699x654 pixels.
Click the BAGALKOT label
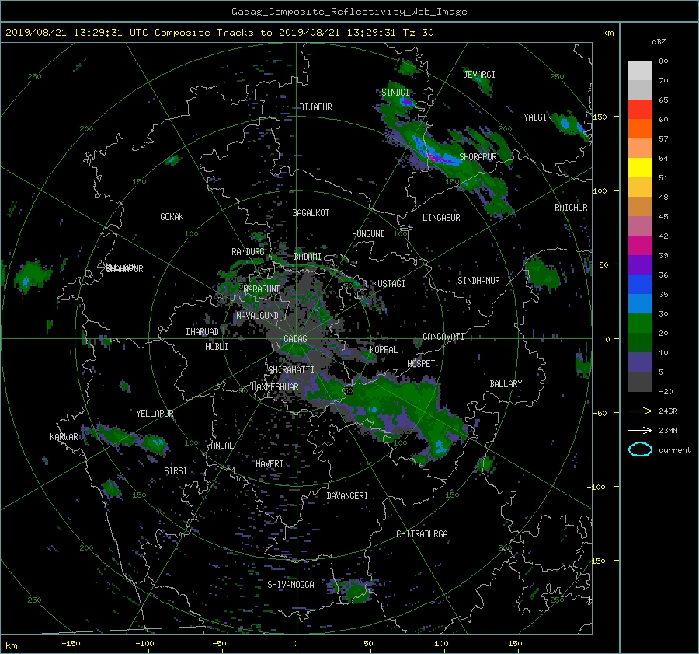[311, 213]
